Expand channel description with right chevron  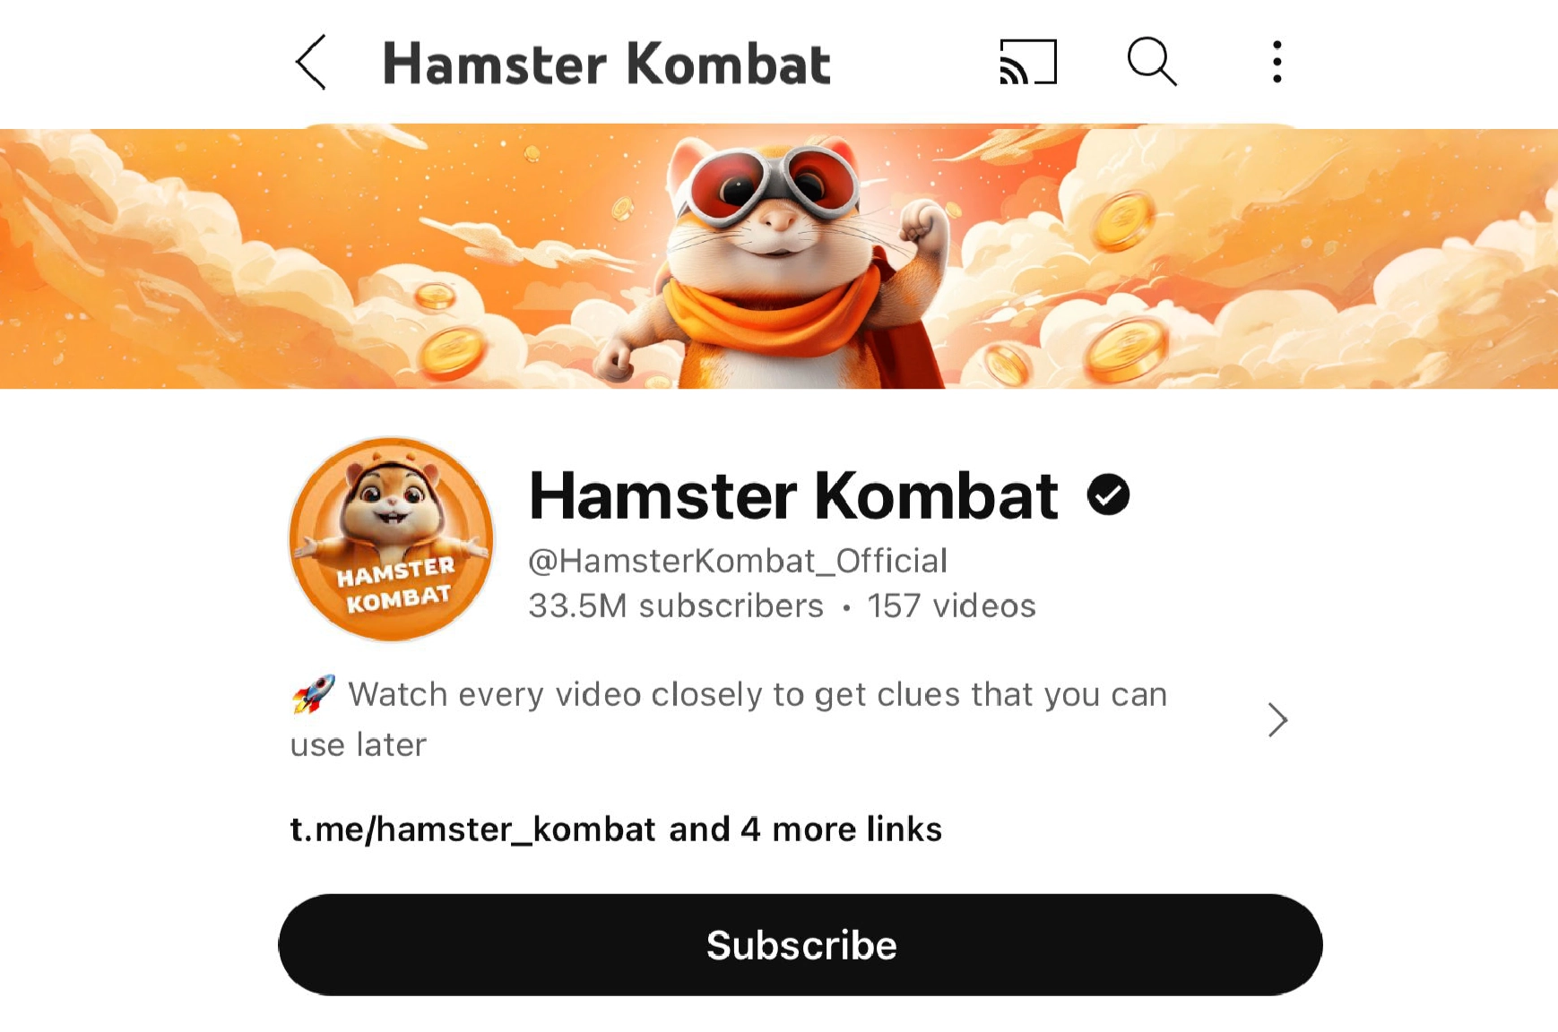pos(1277,719)
